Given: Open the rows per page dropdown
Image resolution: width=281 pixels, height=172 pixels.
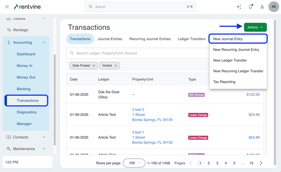Looking at the screenshot, I should [x=134, y=163].
